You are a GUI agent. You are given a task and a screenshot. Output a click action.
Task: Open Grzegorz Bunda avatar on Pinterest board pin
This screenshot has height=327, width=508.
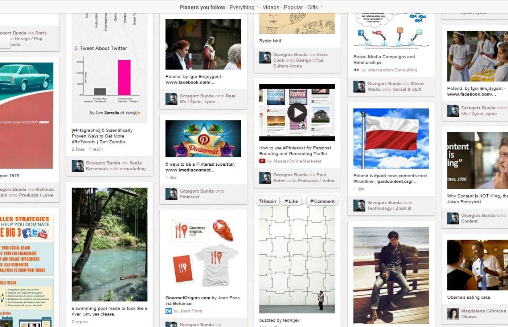coord(171,194)
